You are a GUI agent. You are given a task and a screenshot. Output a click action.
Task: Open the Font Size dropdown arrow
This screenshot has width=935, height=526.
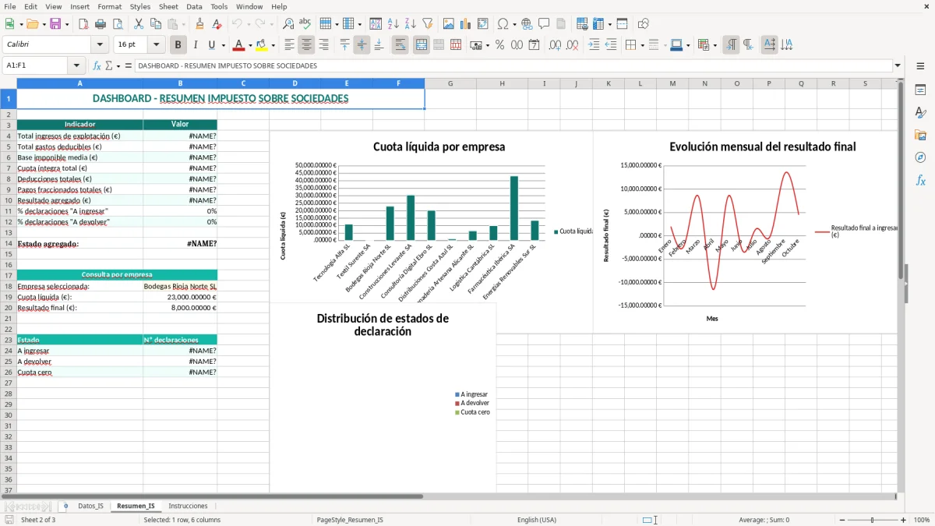click(157, 45)
